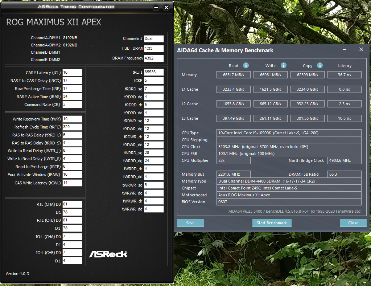The image size is (371, 286).
Task: Click the Four Activate Window (tFAW) field
Action: tap(73, 175)
